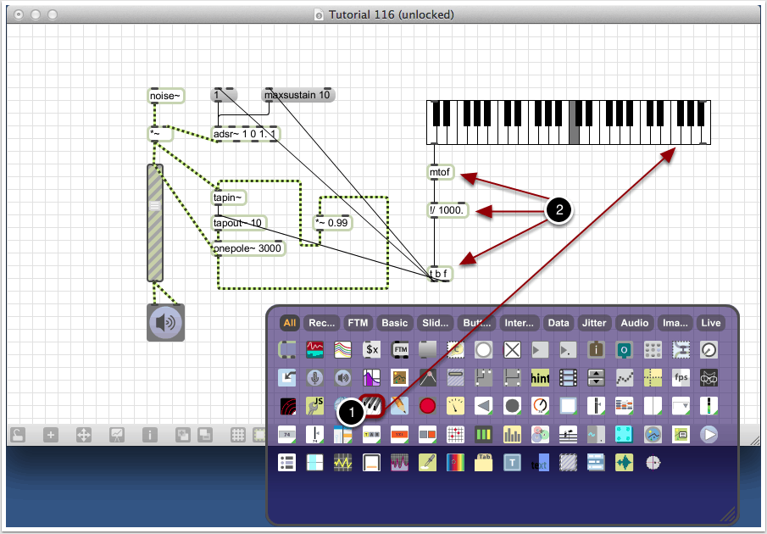Open the Basic category tab
767x534 pixels.
tap(394, 323)
